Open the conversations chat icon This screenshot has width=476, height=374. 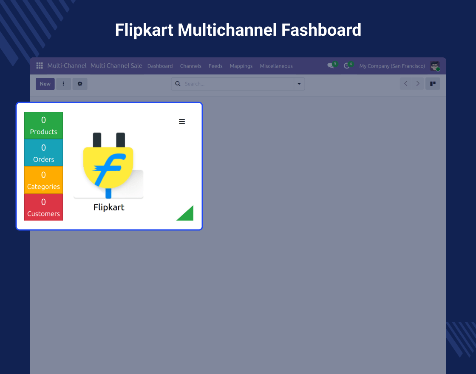tap(331, 65)
